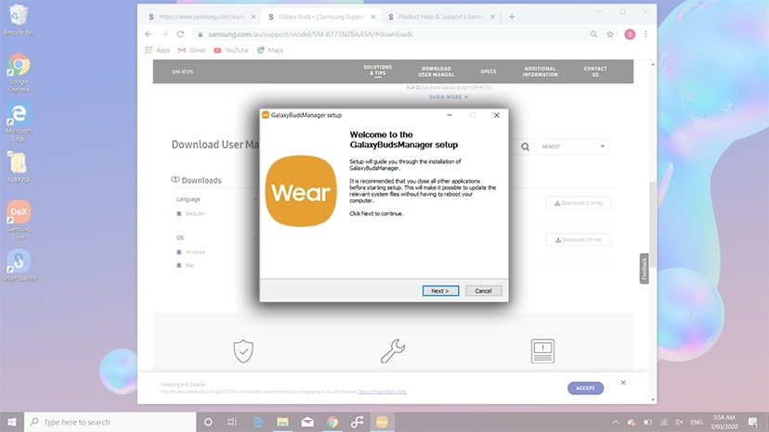Click the Chrome back arrow
Image resolution: width=769 pixels, height=432 pixels.
click(x=149, y=34)
